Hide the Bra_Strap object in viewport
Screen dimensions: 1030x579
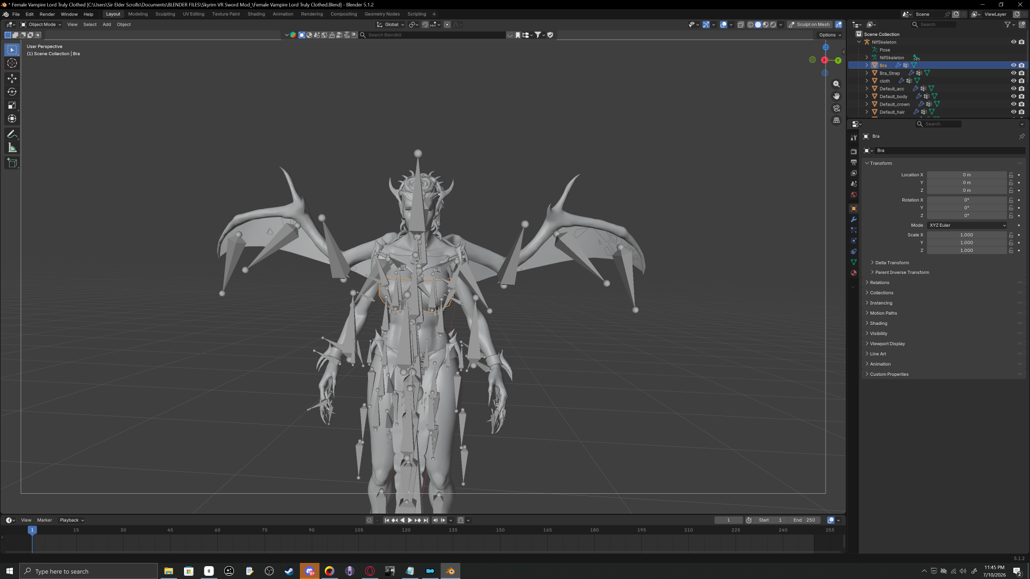tap(1014, 73)
